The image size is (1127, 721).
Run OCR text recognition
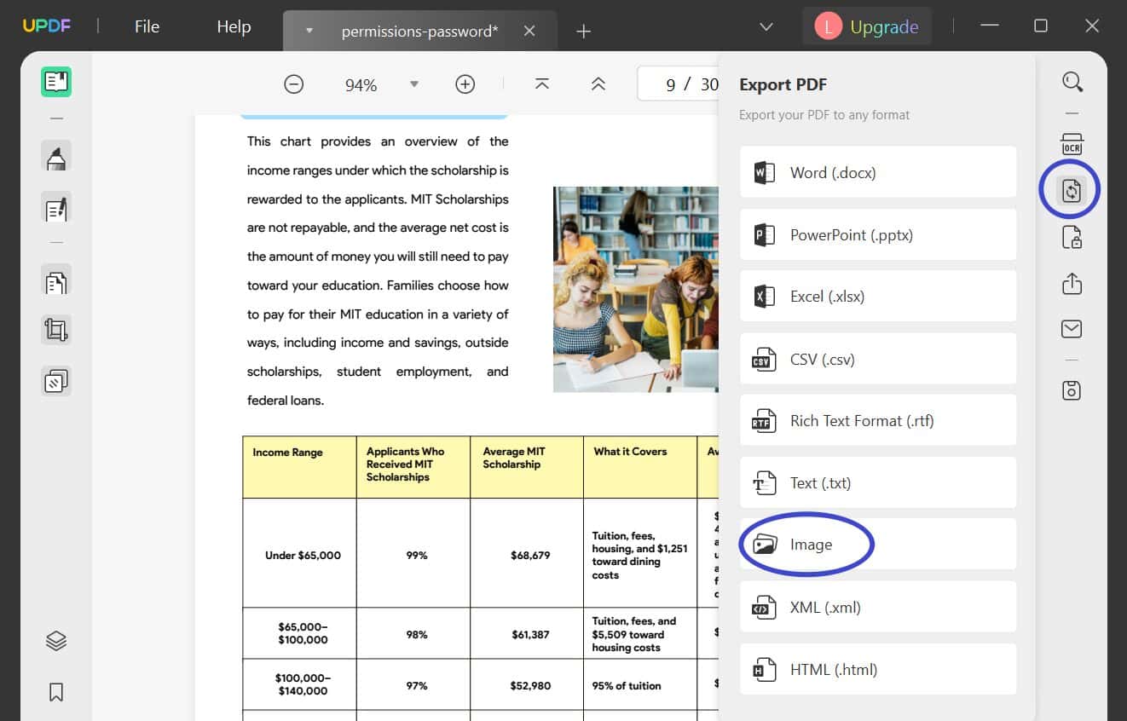(1072, 143)
